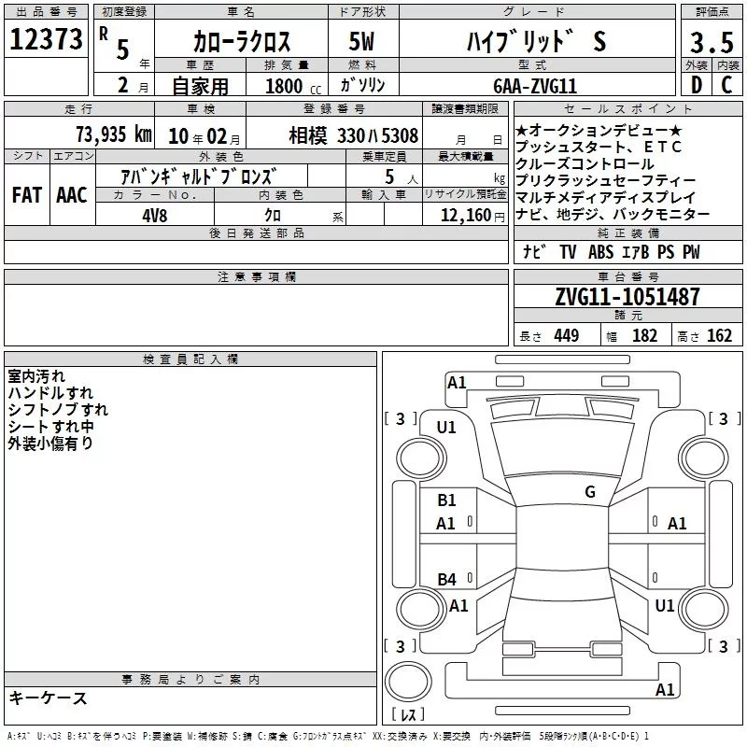
Task: Click the spare tire circle above レス
Action: [408, 682]
